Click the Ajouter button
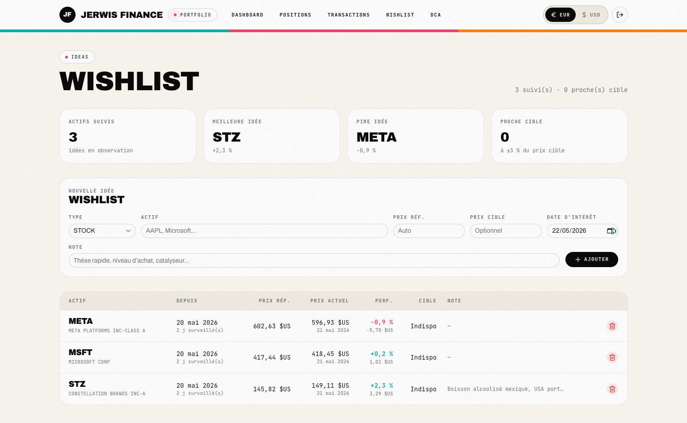This screenshot has height=423, width=687. (592, 260)
